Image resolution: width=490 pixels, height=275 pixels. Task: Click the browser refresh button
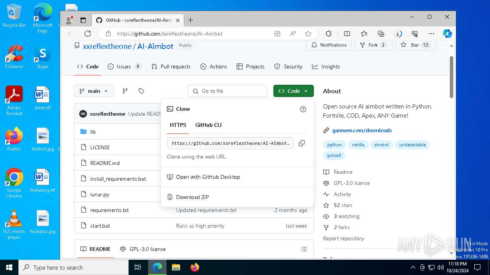pos(88,34)
